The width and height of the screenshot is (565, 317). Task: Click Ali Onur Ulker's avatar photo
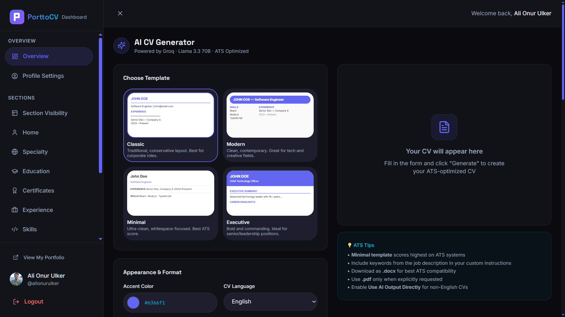pyautogui.click(x=16, y=279)
